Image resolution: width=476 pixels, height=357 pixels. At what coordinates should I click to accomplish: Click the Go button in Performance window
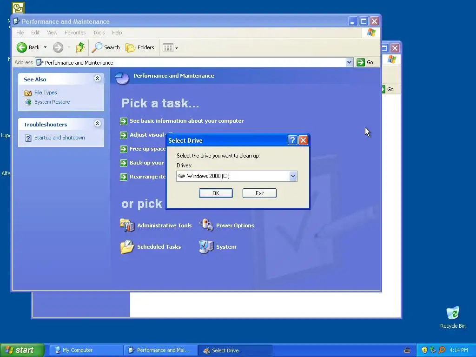(365, 63)
